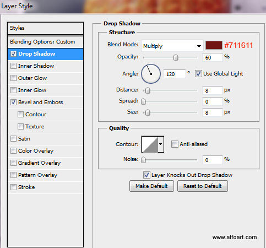Open the Inner Shadow settings row
The width and height of the screenshot is (266, 248).
[x=46, y=66]
